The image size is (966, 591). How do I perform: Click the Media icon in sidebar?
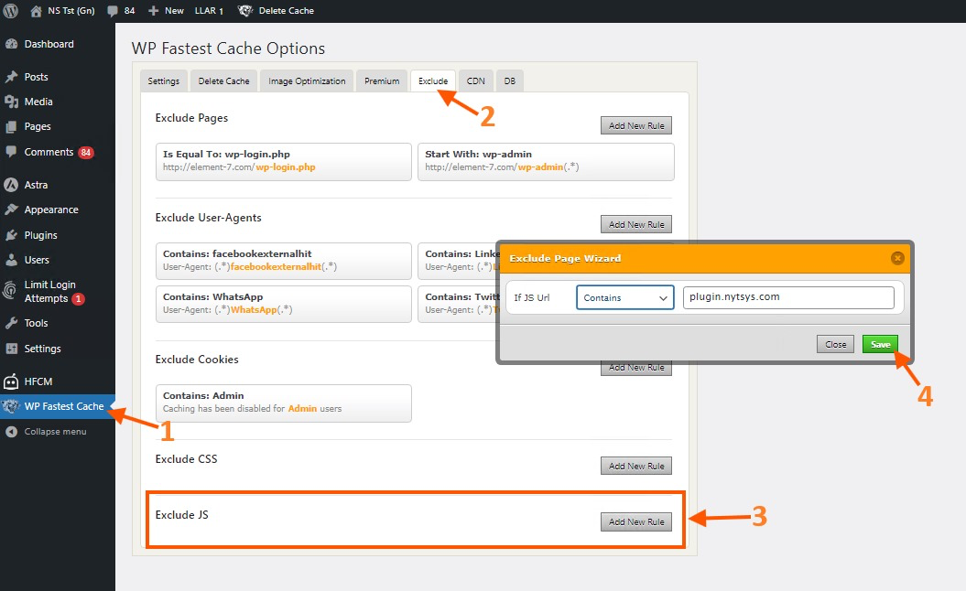tap(11, 102)
